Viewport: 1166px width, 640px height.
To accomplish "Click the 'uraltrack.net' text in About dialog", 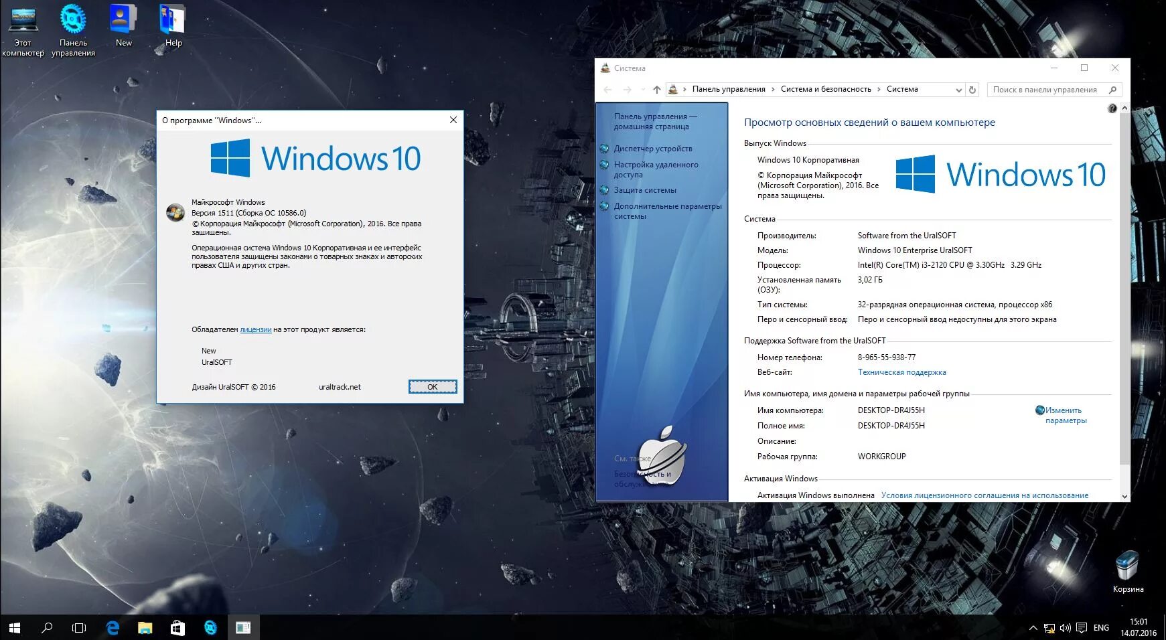I will (340, 387).
